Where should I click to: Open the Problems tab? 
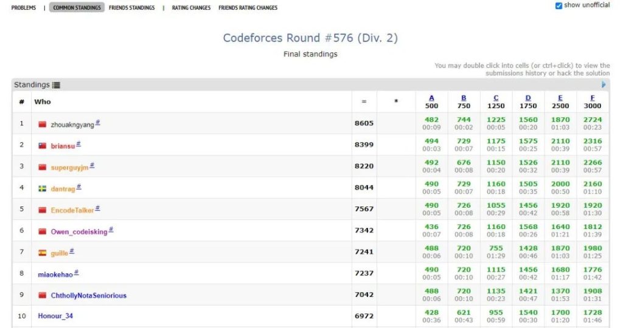click(24, 7)
